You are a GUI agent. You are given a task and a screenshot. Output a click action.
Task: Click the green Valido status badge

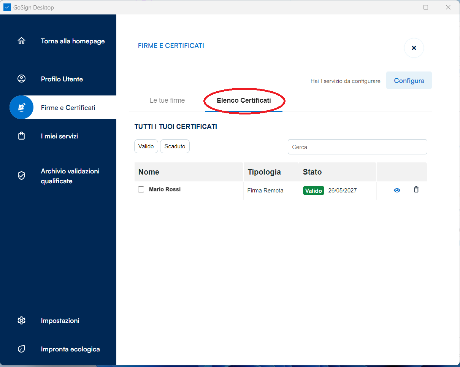click(313, 191)
